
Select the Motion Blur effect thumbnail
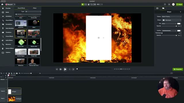coord(21,43)
